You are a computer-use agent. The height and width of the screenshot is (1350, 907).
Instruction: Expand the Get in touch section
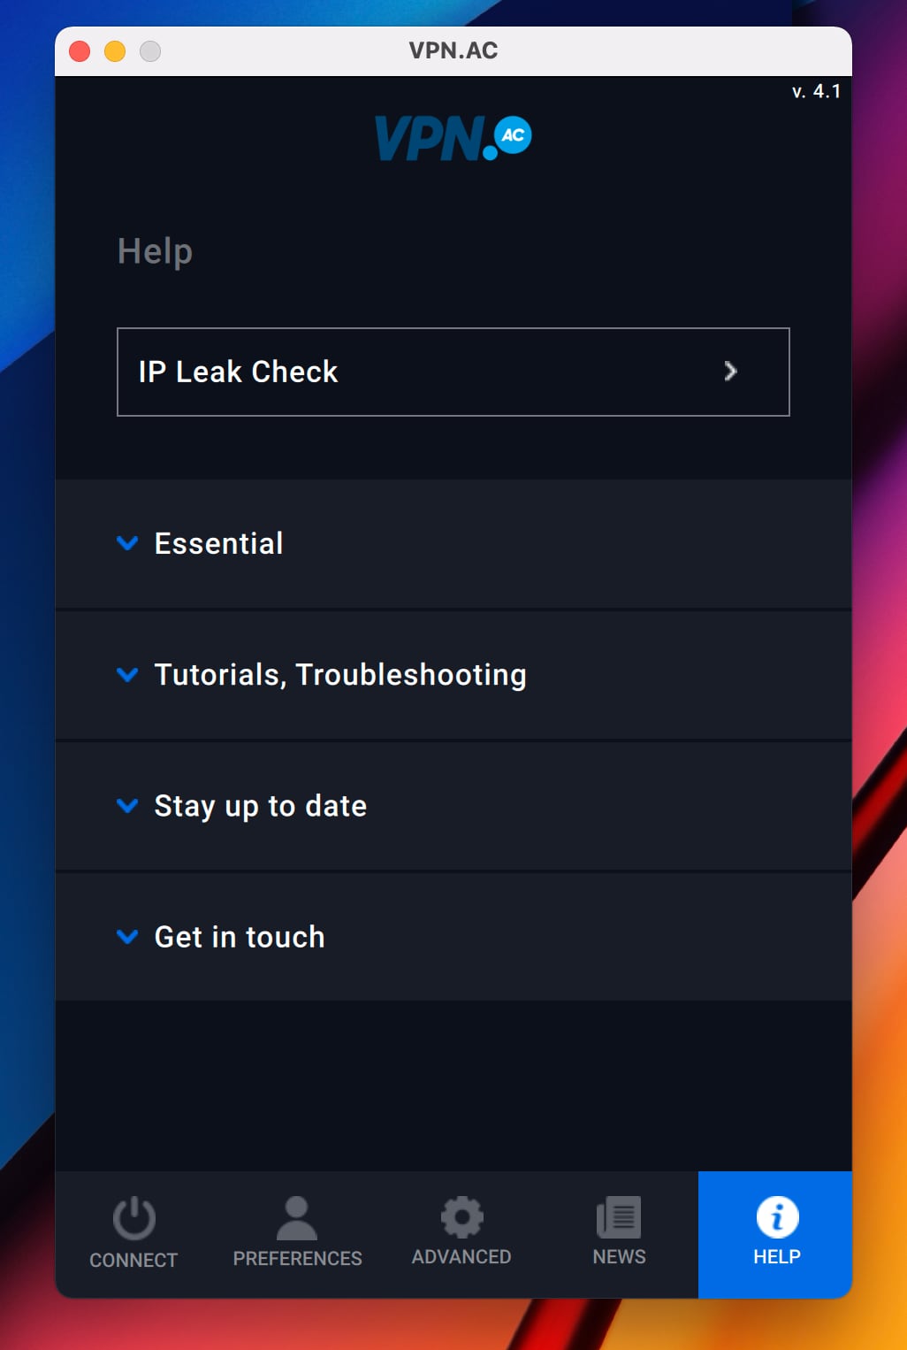pyautogui.click(x=240, y=937)
